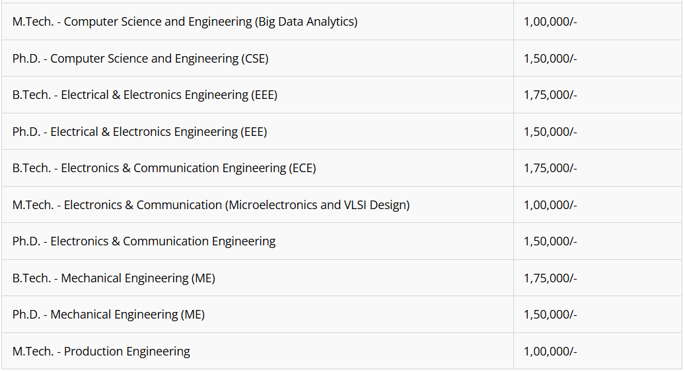Click Ph.D. Mechanical Engineering (ME) program
This screenshot has width=685, height=372.
click(108, 315)
